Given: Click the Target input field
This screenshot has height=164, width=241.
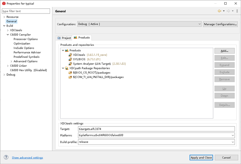Looking at the screenshot, I should coord(156,129).
